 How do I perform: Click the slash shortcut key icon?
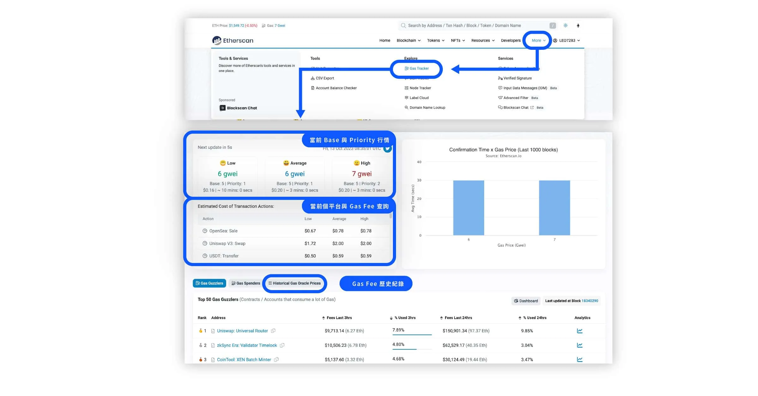[552, 26]
